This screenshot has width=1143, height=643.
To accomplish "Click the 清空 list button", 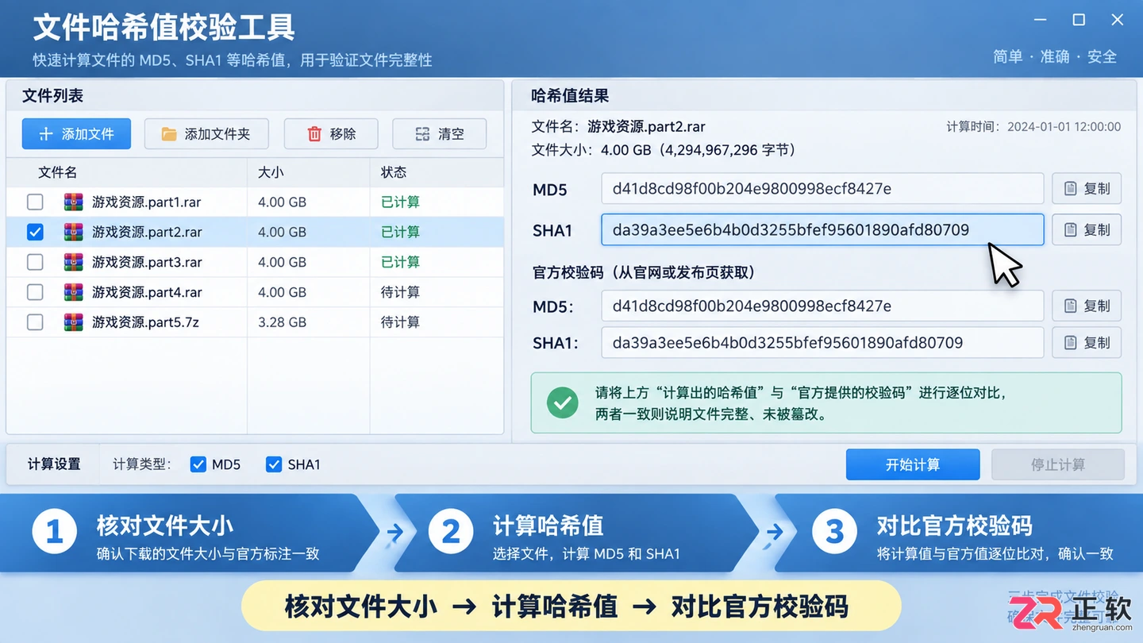I will [440, 134].
